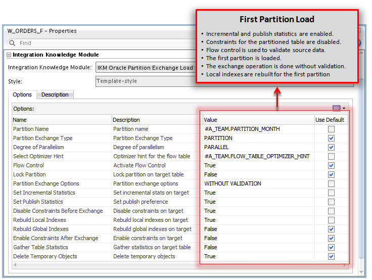Viewport: 372px width, 280px height.
Task: Check Use Default for Rebuild Local Indexes
Action: pyautogui.click(x=331, y=220)
